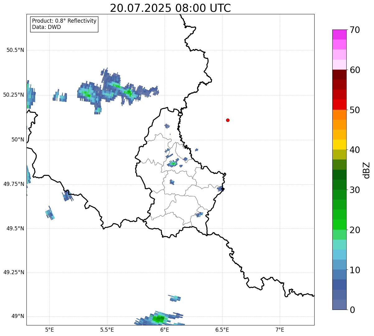Click the yellow colorbar segment at 40
The width and height of the screenshot is (374, 336).
pyautogui.click(x=339, y=145)
